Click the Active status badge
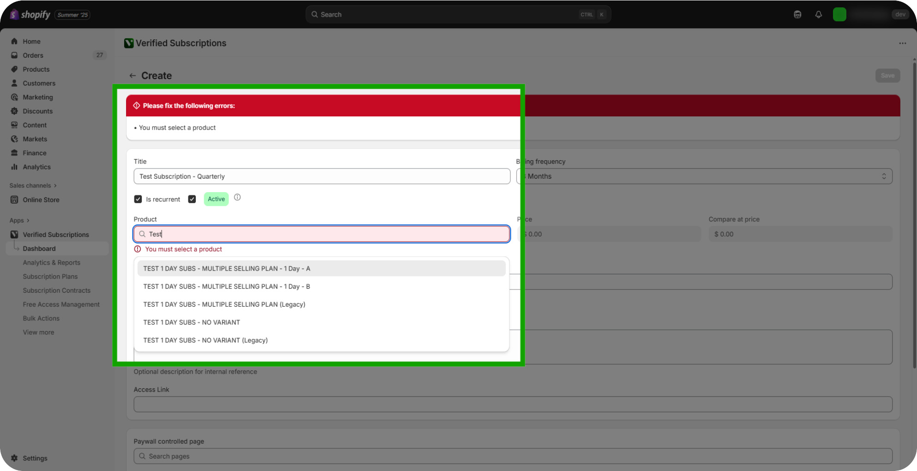 (x=216, y=199)
